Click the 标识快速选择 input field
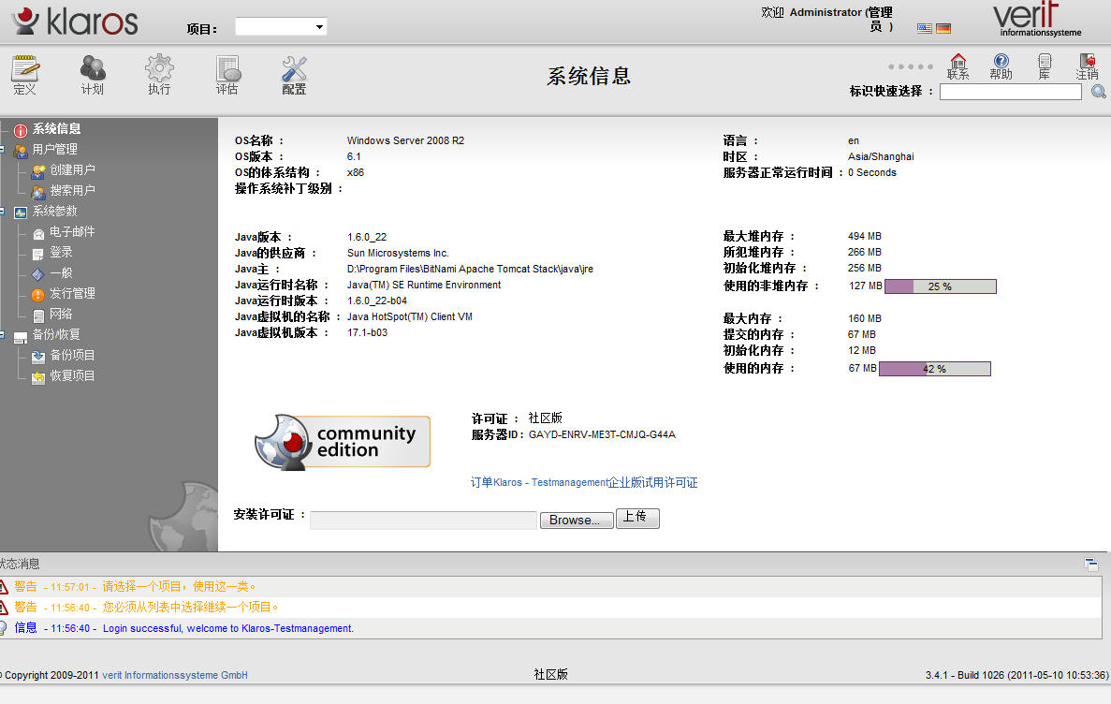Viewport: 1111px width, 704px height. point(1010,92)
